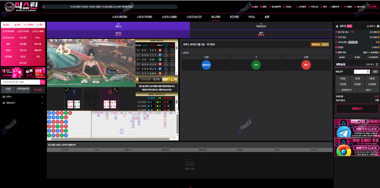Open the Slot 777 banner in sidebar
The height and width of the screenshot is (188, 380).
[35, 72]
